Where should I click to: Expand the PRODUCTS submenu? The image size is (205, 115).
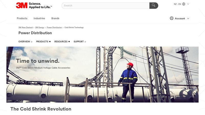43,42
